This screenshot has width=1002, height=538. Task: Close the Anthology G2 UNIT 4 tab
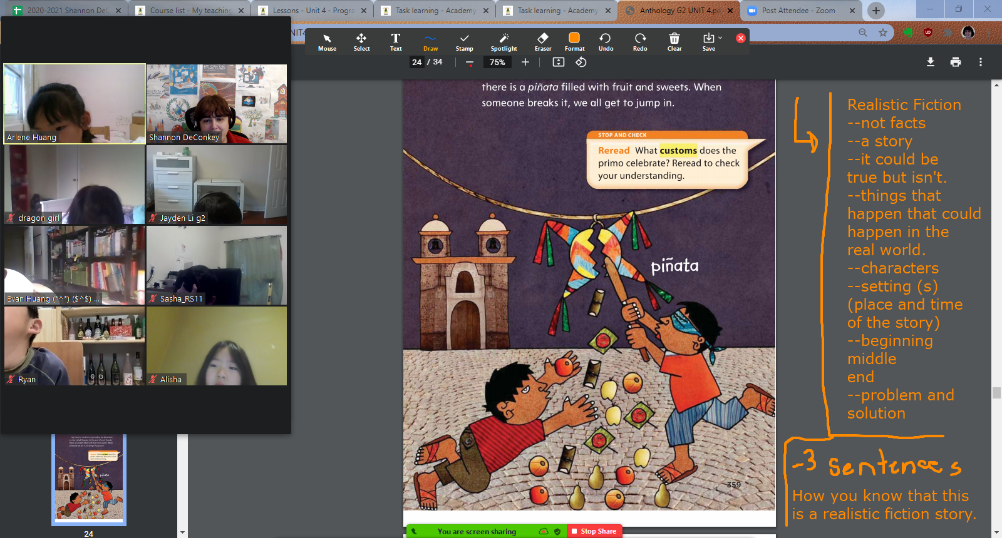click(x=730, y=11)
